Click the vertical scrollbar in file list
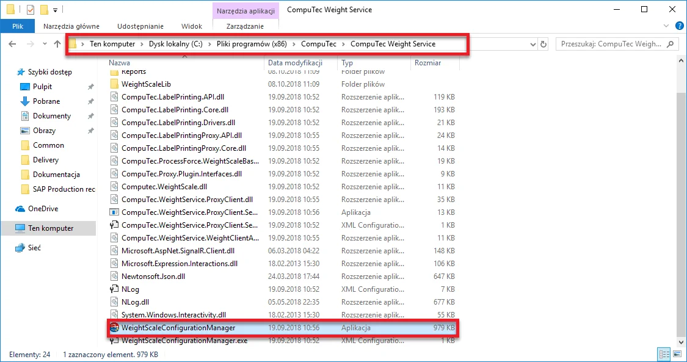 [x=681, y=214]
